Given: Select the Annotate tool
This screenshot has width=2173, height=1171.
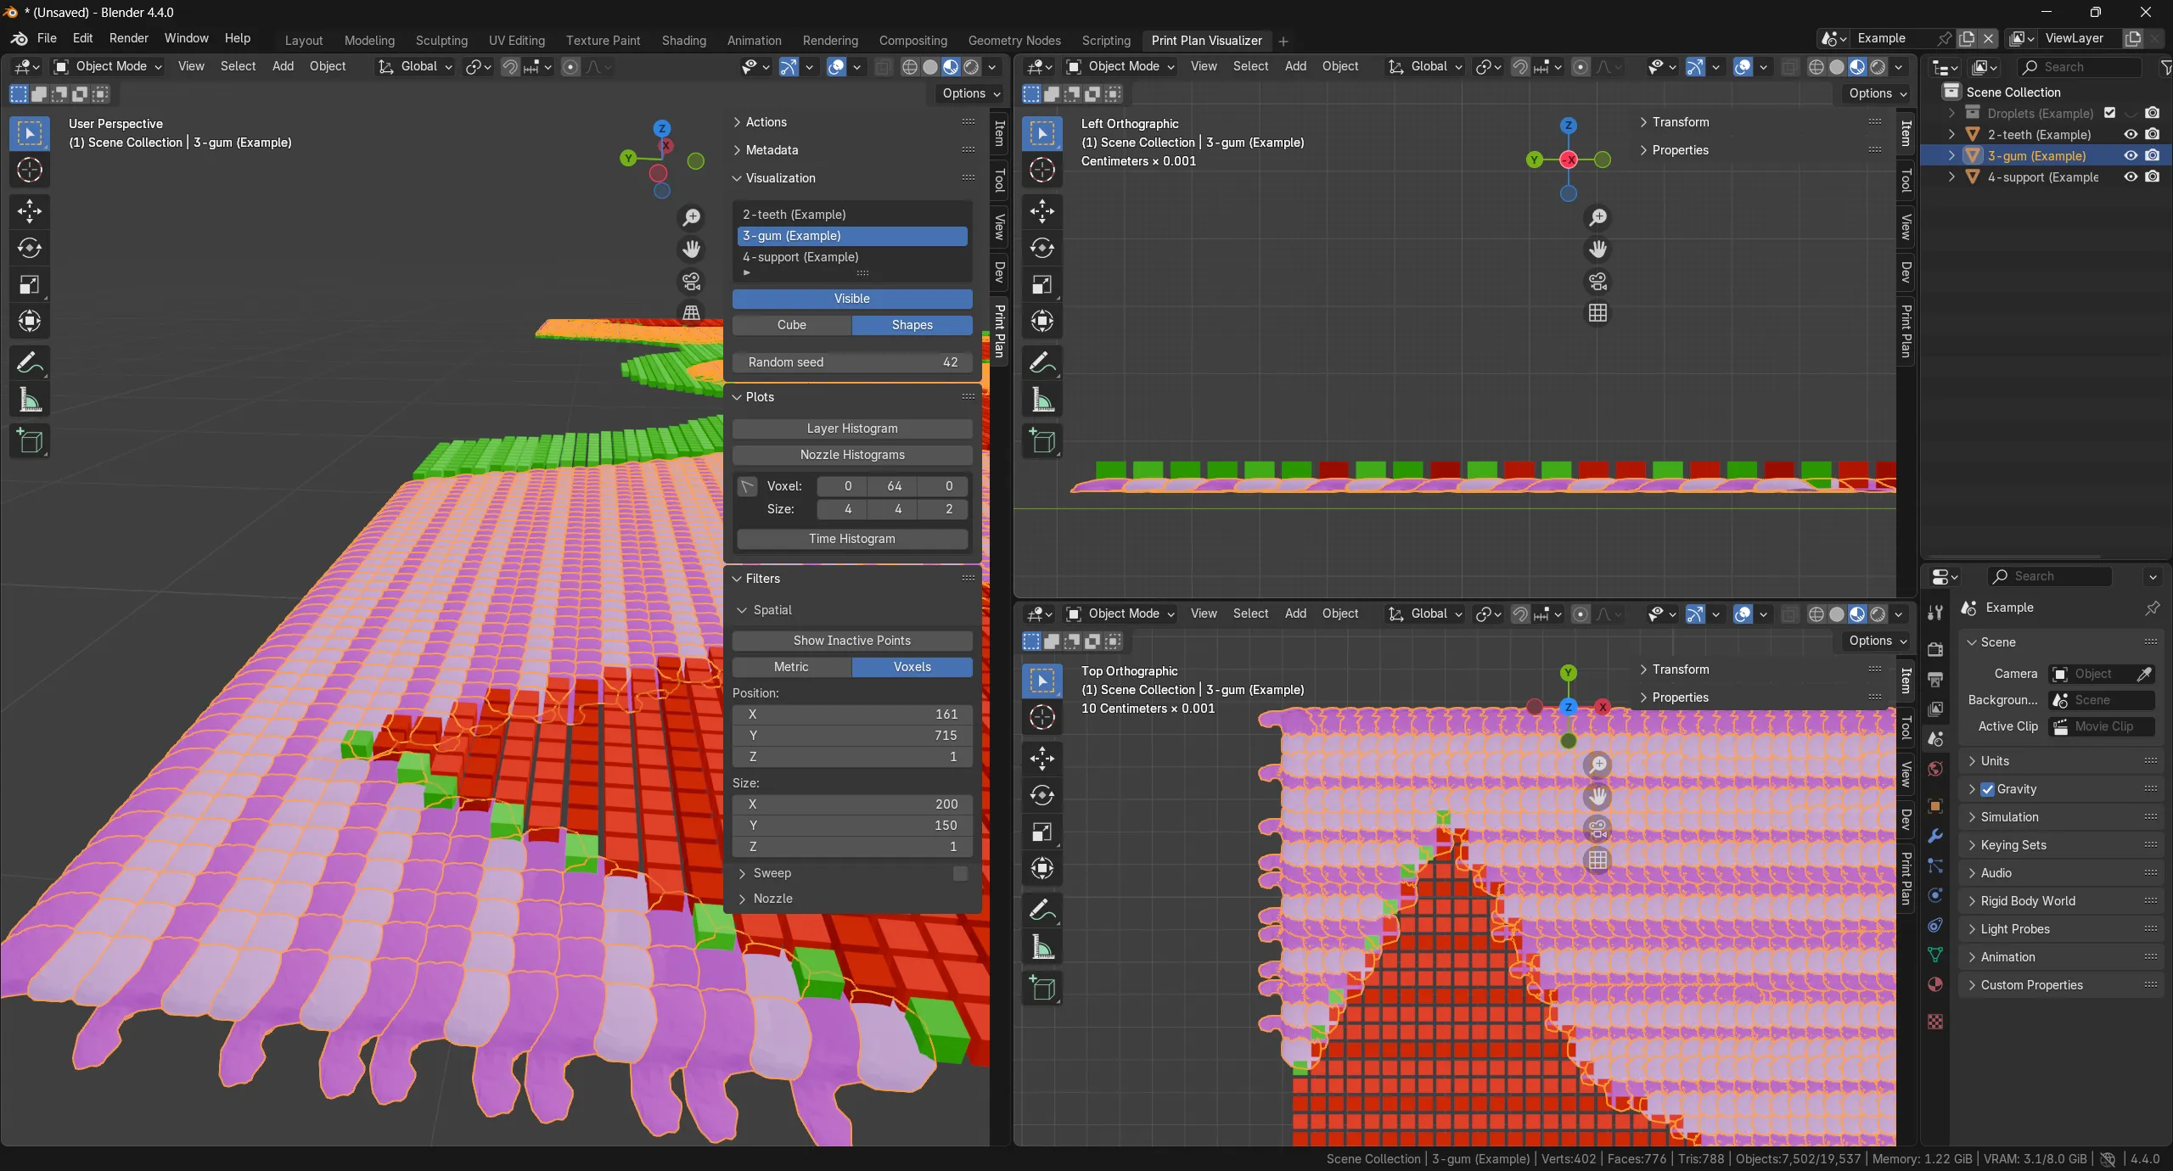Looking at the screenshot, I should 30,362.
